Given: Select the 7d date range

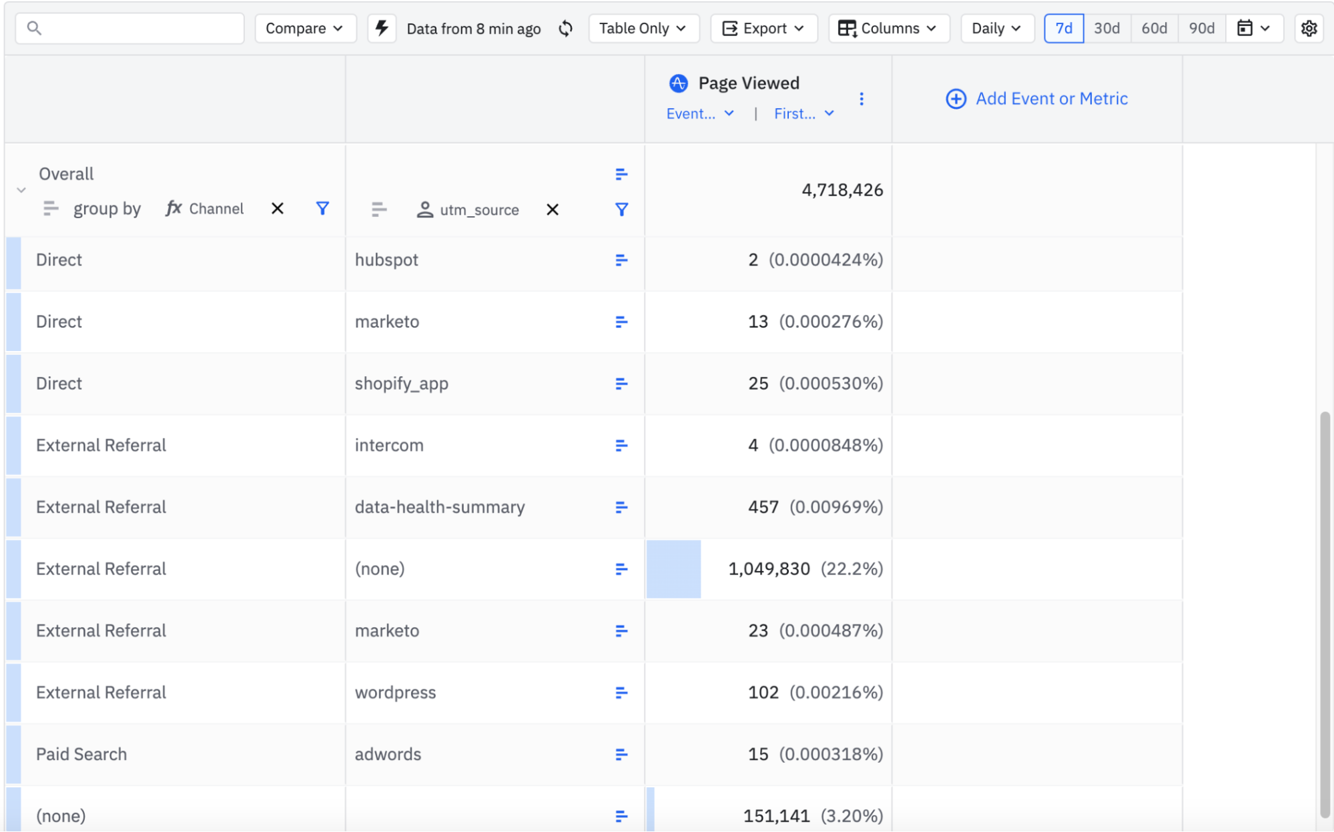Looking at the screenshot, I should 1064,28.
